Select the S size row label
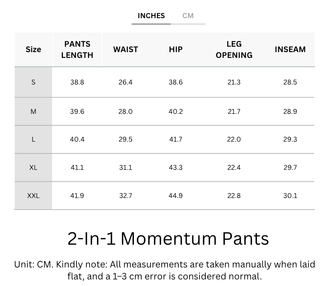330x286 pixels. (33, 82)
